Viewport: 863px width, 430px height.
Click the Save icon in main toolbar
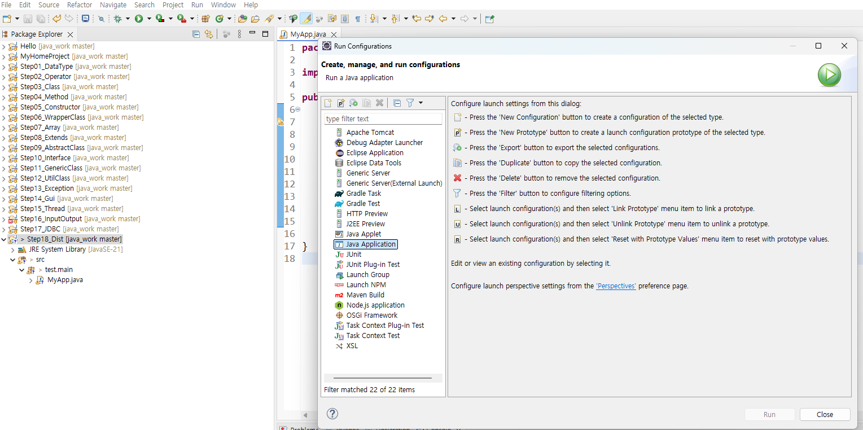(28, 19)
